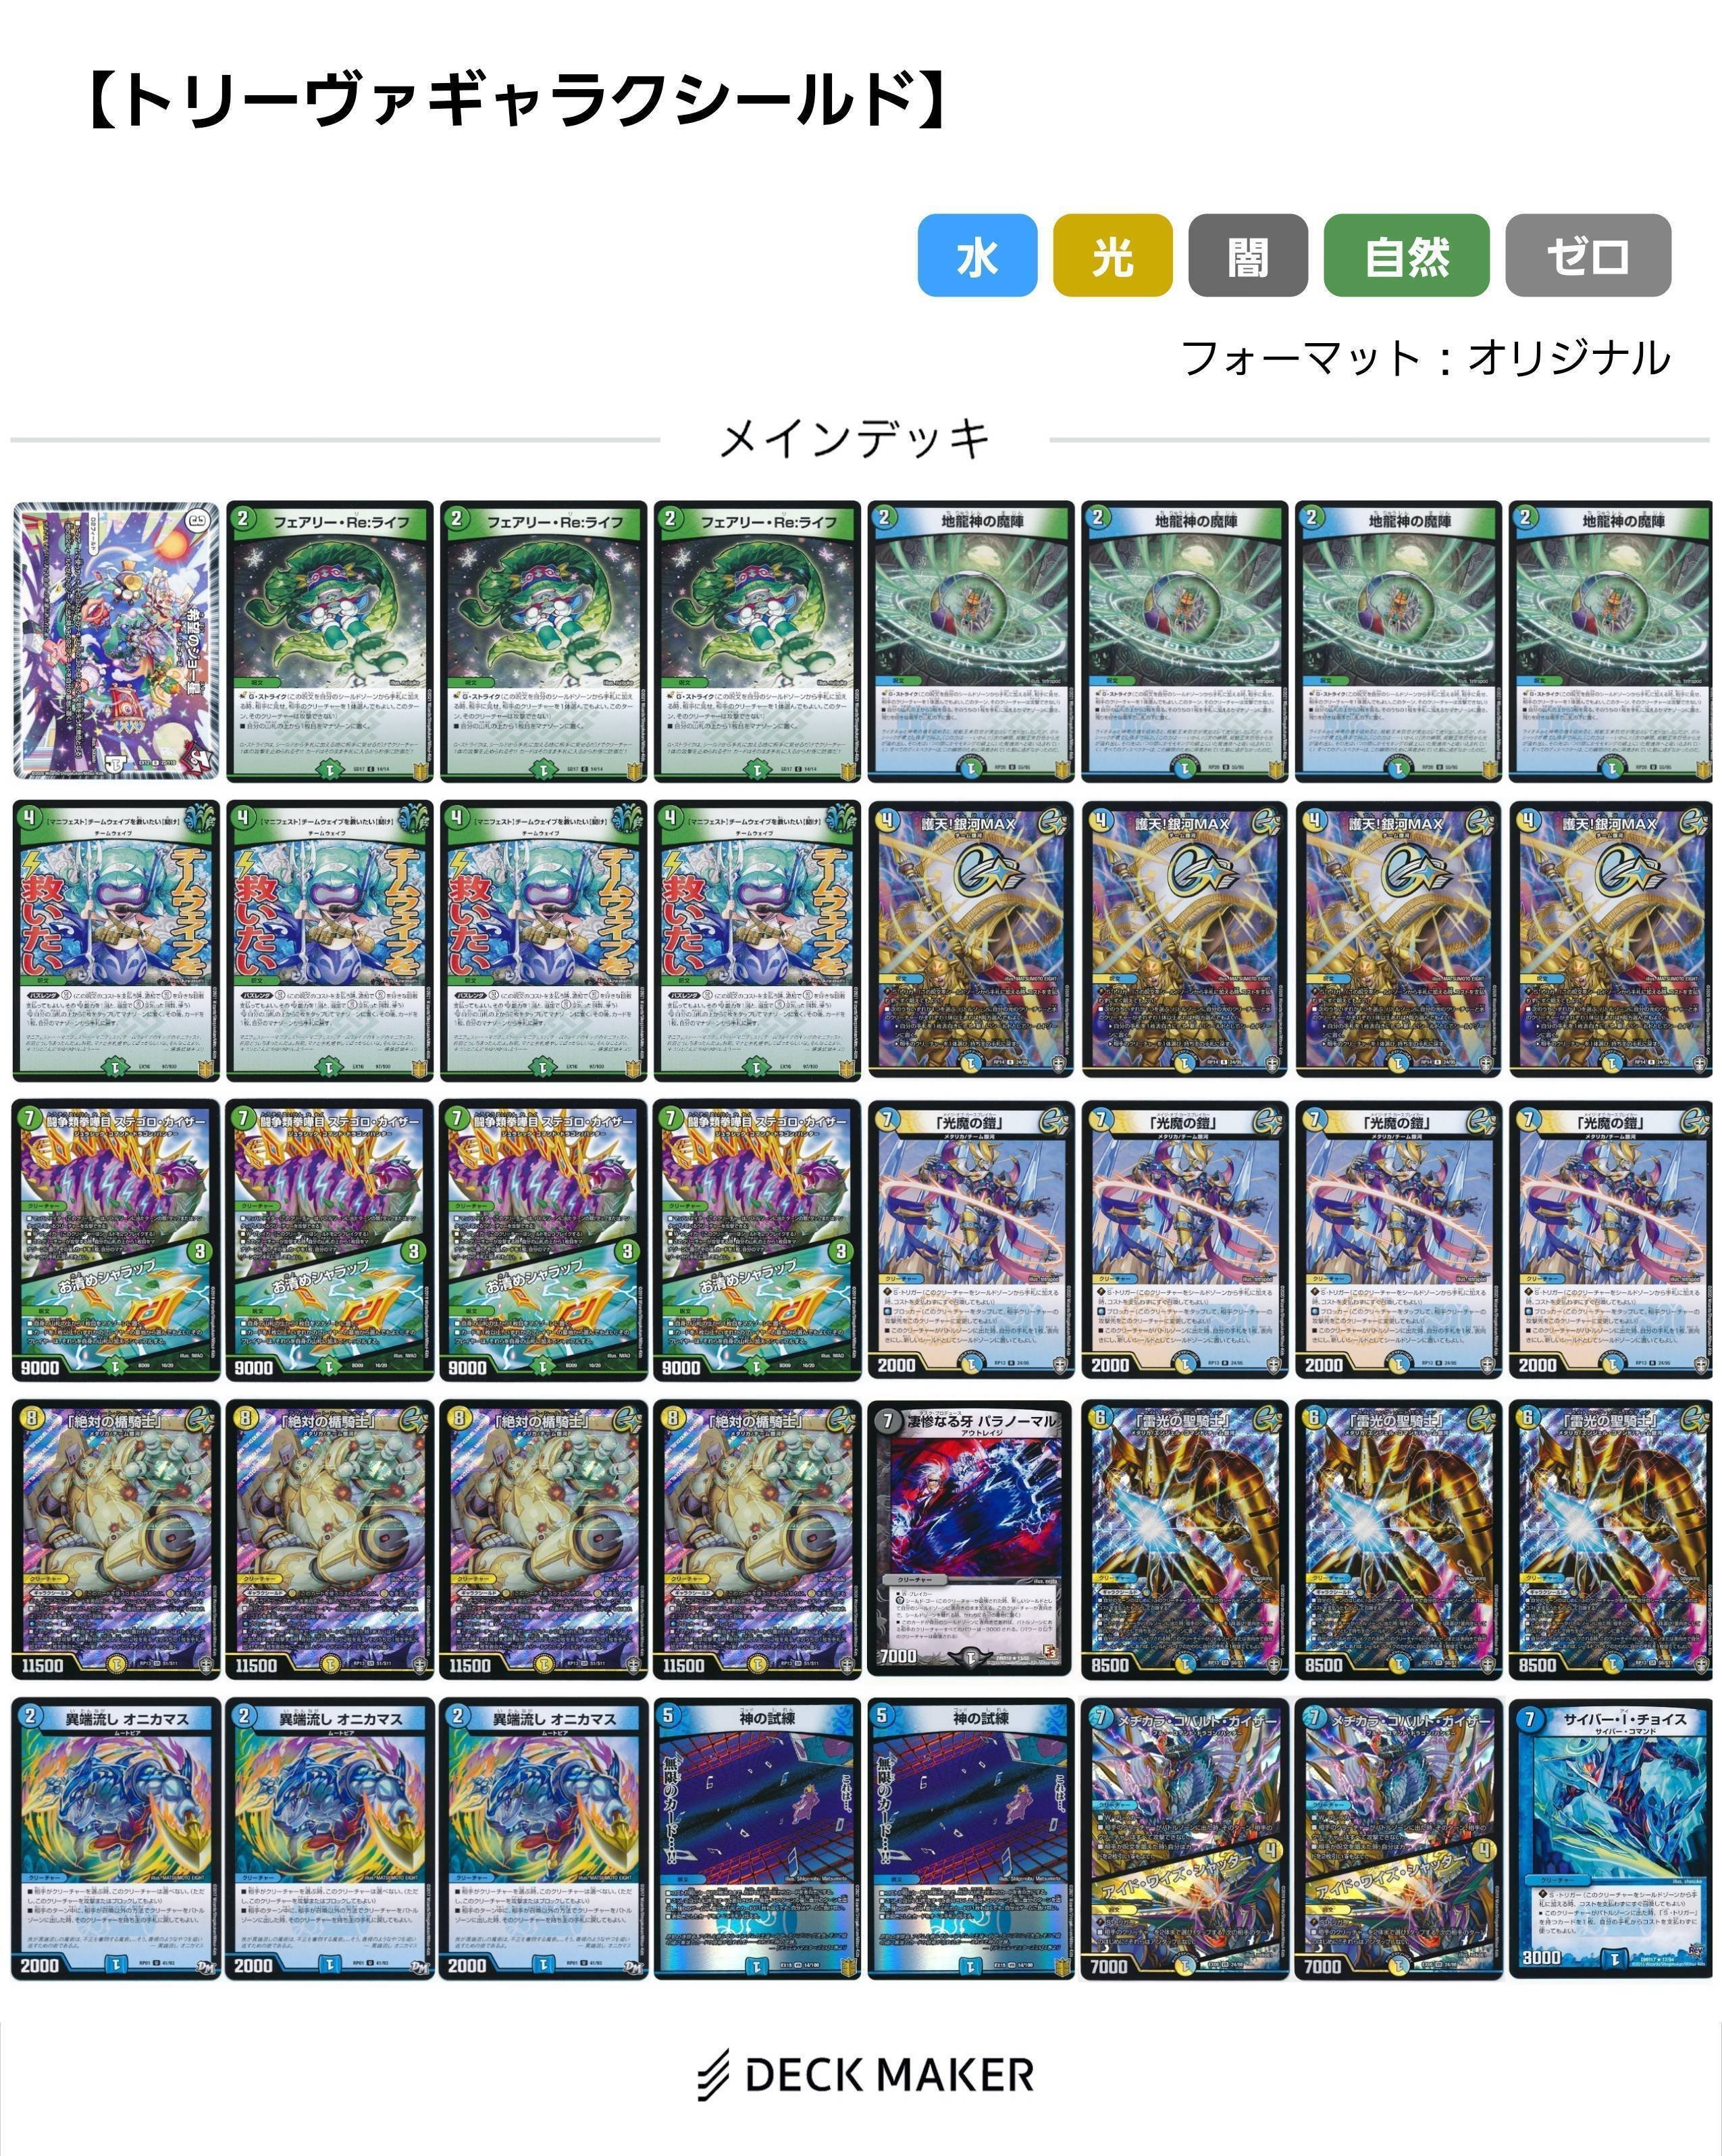Click the first 「雷光の聖騎士」 card
This screenshot has width=1722, height=2156.
click(x=1185, y=1539)
